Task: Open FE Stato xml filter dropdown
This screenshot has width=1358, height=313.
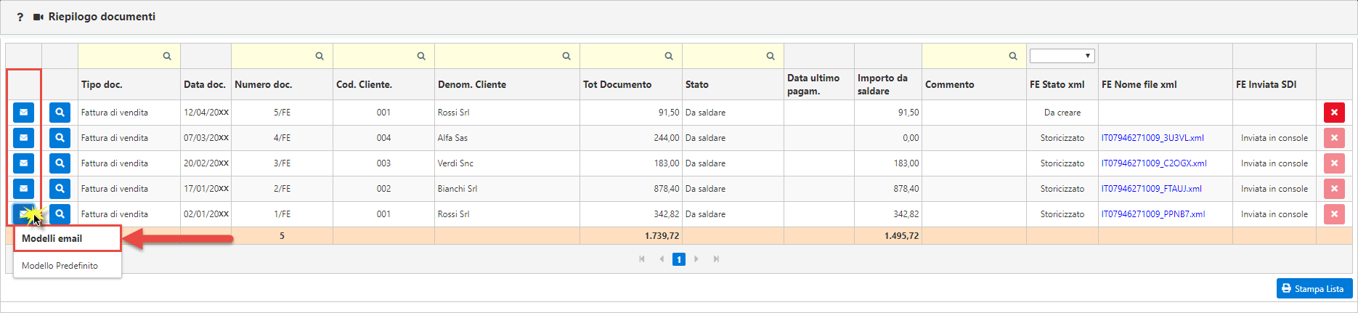Action: pos(1062,56)
